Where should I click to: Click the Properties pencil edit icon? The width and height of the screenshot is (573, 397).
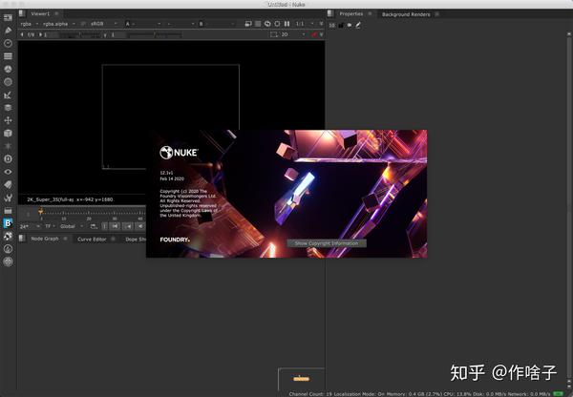pyautogui.click(x=358, y=25)
